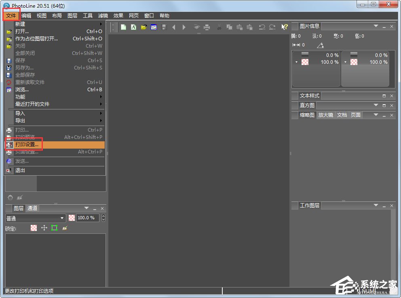
Task: Click the New Document toolbar icon
Action: tap(124, 27)
